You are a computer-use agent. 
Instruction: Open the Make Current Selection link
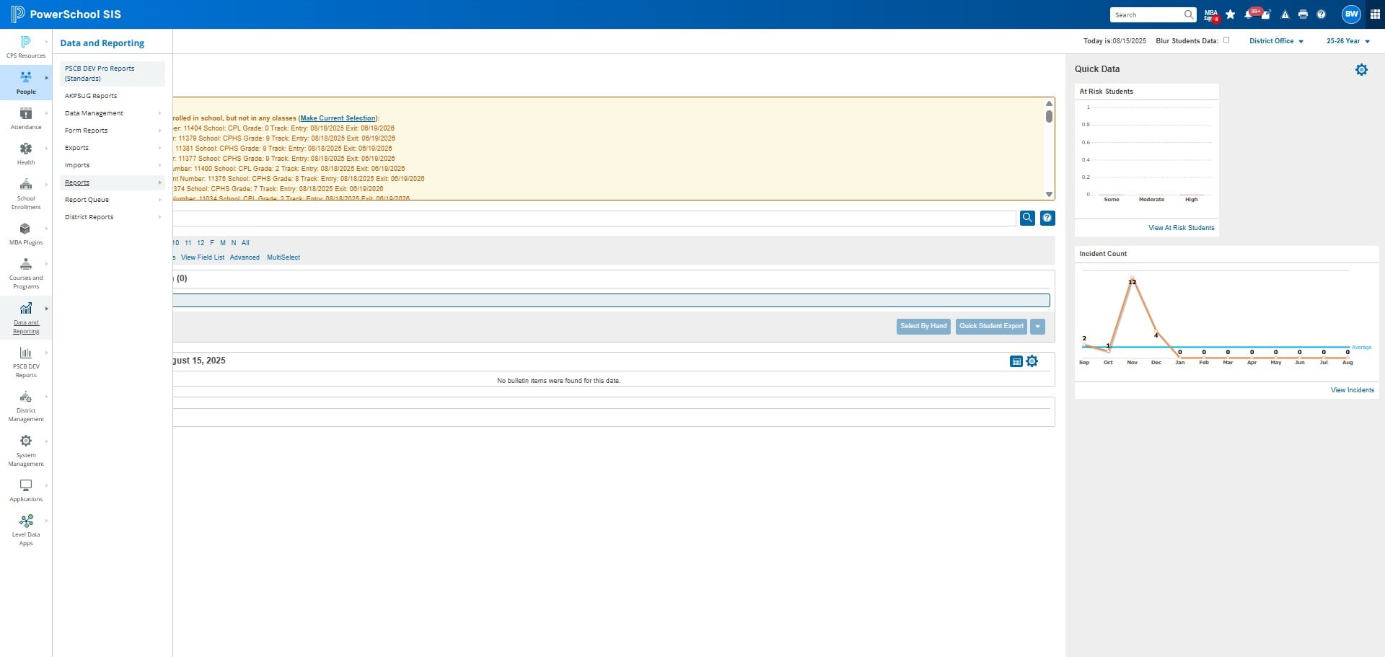(x=338, y=118)
